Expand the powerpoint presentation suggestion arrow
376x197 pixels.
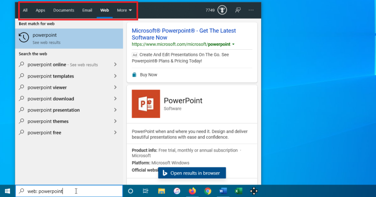coord(115,110)
